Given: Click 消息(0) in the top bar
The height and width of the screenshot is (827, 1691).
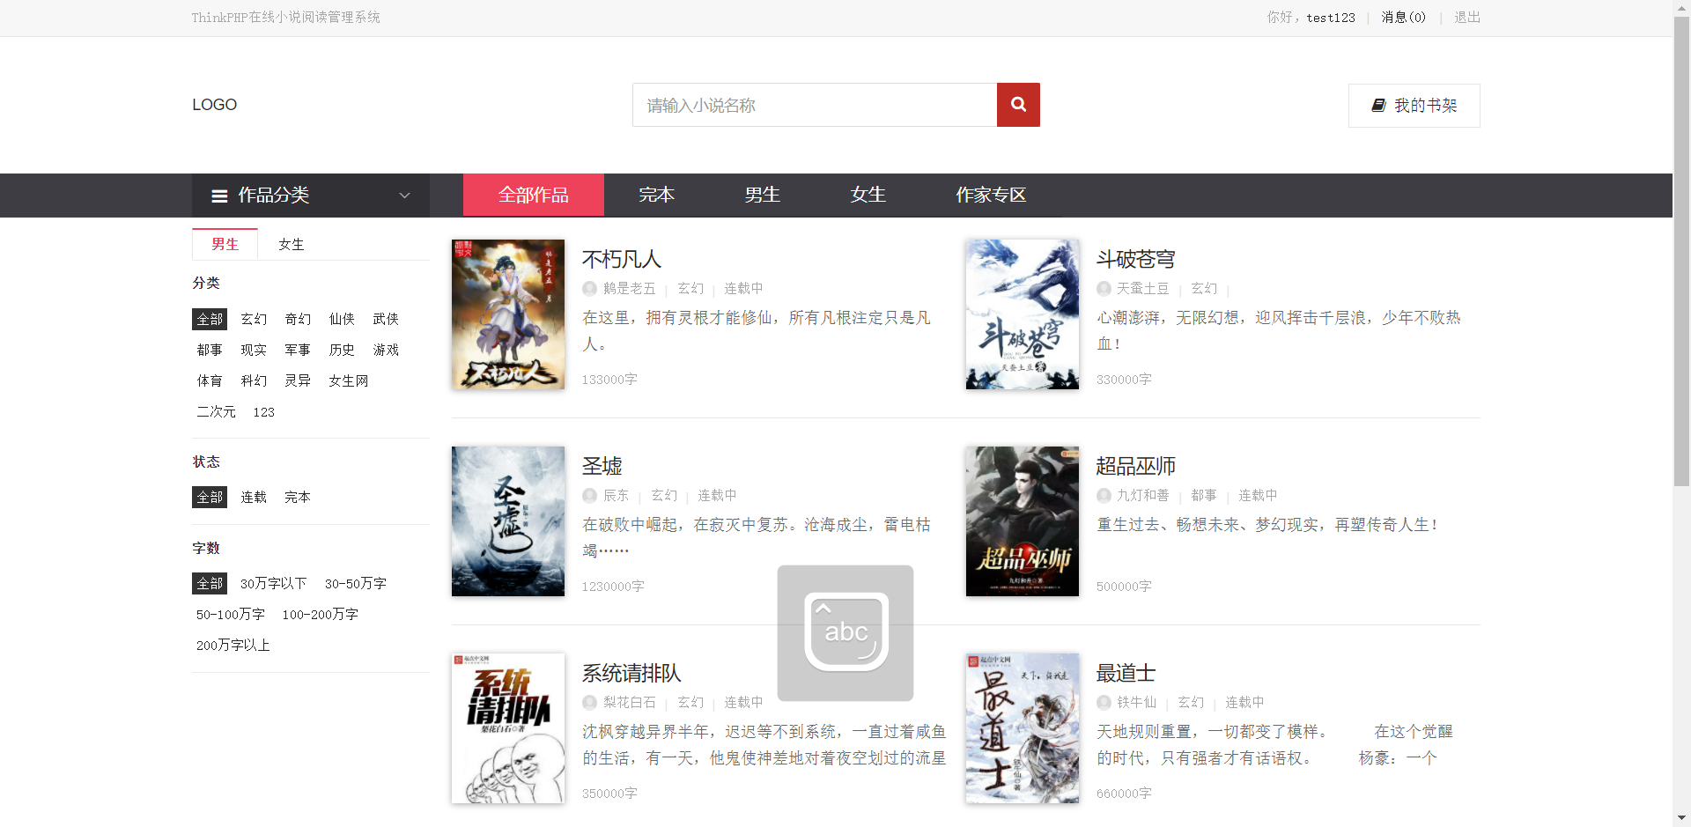Looking at the screenshot, I should pyautogui.click(x=1403, y=18).
